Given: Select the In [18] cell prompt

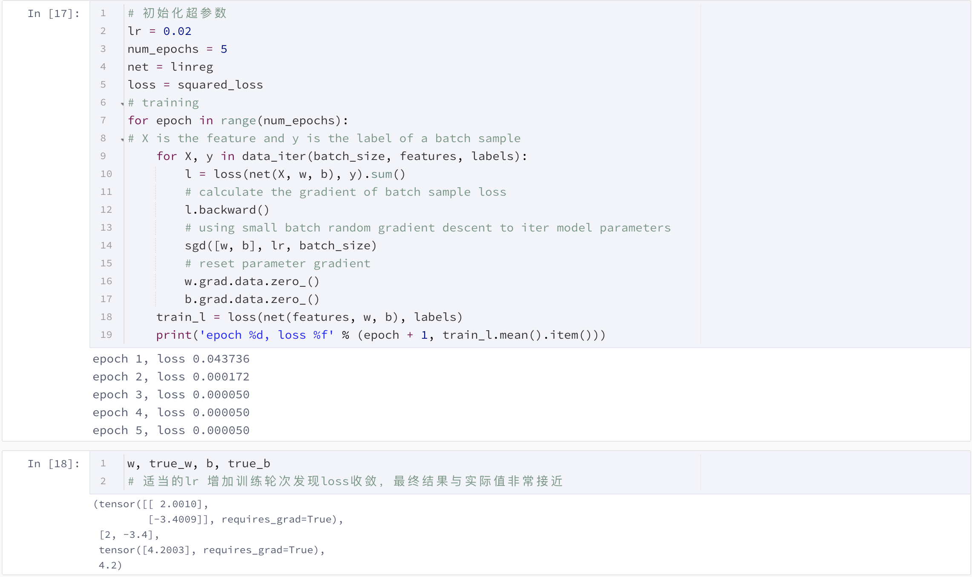Looking at the screenshot, I should click(x=53, y=464).
